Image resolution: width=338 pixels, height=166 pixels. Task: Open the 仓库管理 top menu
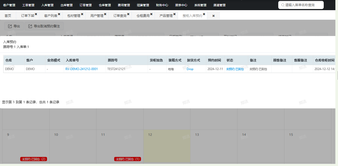[x=105, y=5]
